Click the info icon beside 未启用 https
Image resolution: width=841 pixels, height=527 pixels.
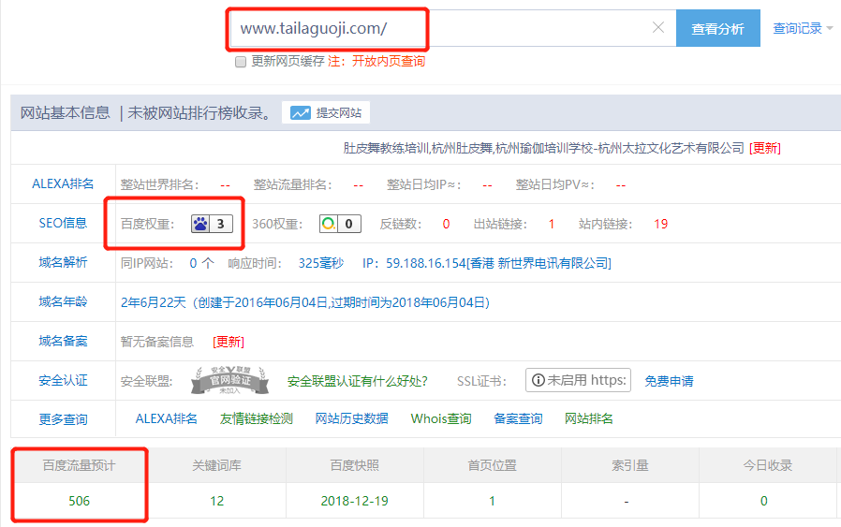pos(538,380)
